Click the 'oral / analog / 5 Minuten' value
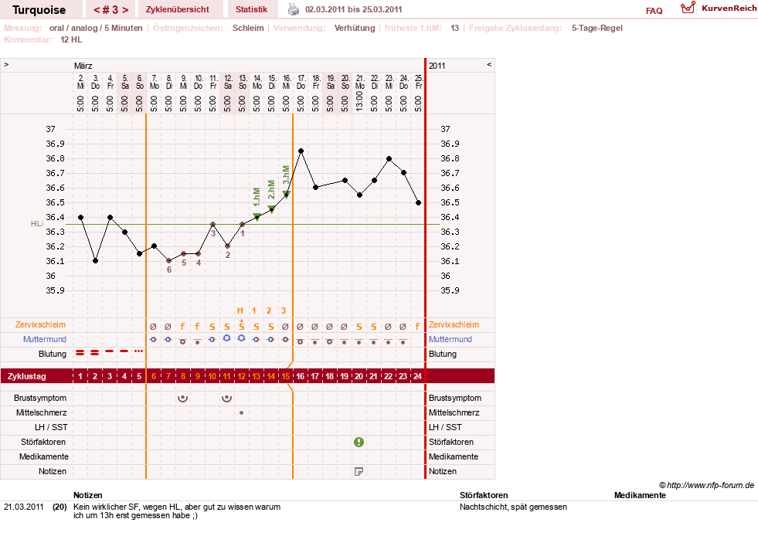Image resolution: width=758 pixels, height=536 pixels. click(x=96, y=28)
